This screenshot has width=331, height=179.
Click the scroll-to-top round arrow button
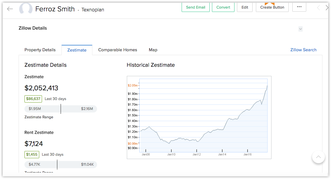[x=318, y=157]
